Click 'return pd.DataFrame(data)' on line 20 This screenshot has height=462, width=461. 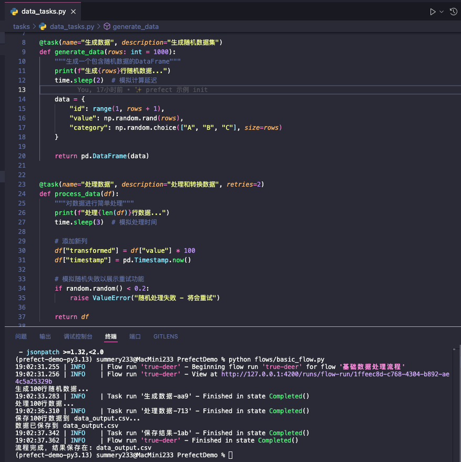click(x=102, y=156)
